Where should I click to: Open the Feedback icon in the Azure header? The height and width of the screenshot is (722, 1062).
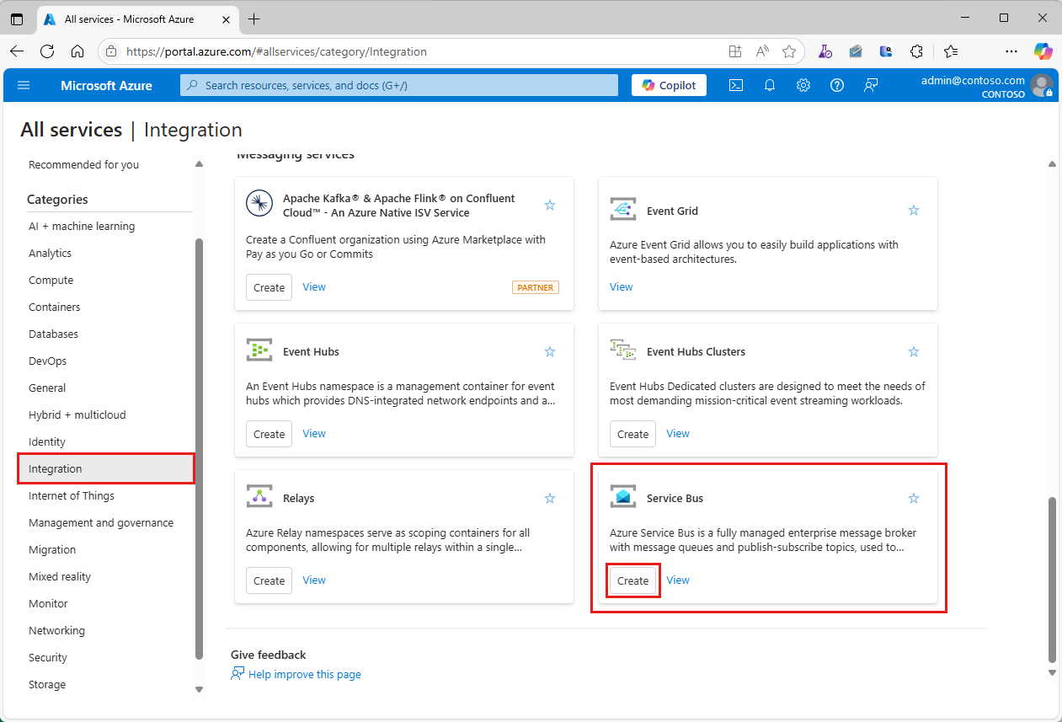[x=871, y=85]
